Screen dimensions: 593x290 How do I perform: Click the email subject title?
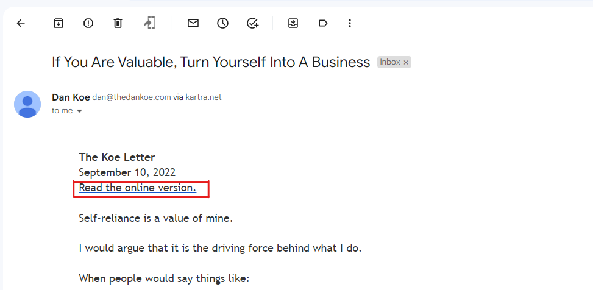[x=211, y=62]
